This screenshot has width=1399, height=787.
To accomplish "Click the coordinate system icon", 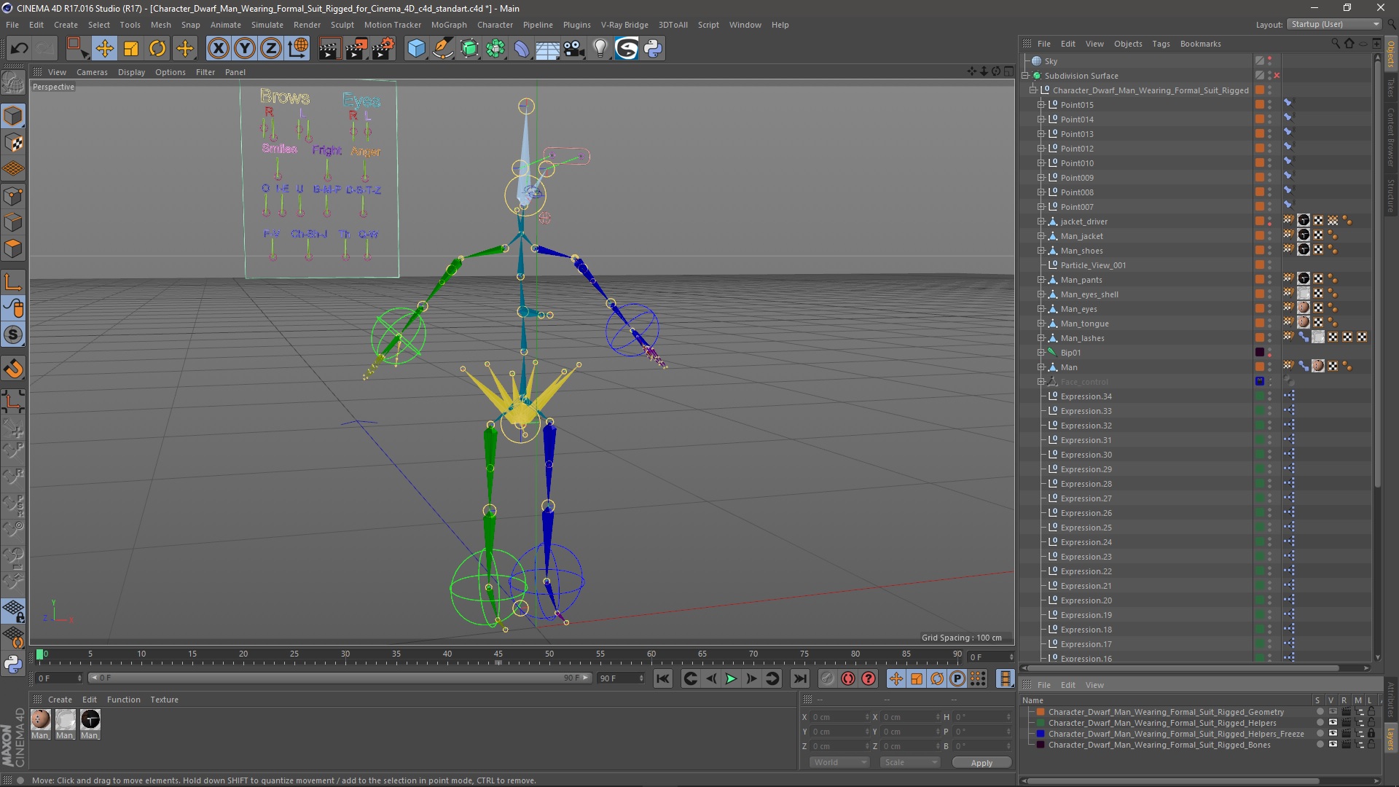I will coord(297,49).
